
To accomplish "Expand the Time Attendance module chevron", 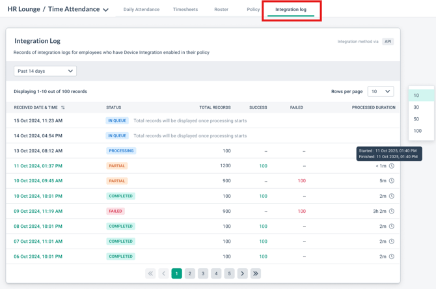I will (105, 10).
